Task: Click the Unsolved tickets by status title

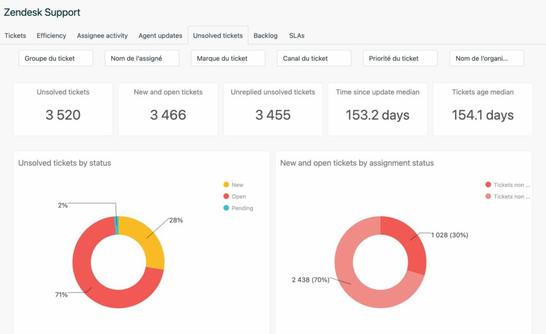Action: pos(65,163)
